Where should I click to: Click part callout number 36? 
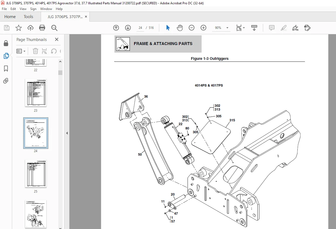(146, 97)
